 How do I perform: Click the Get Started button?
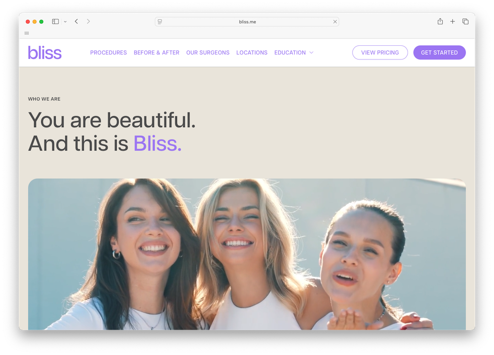(440, 53)
